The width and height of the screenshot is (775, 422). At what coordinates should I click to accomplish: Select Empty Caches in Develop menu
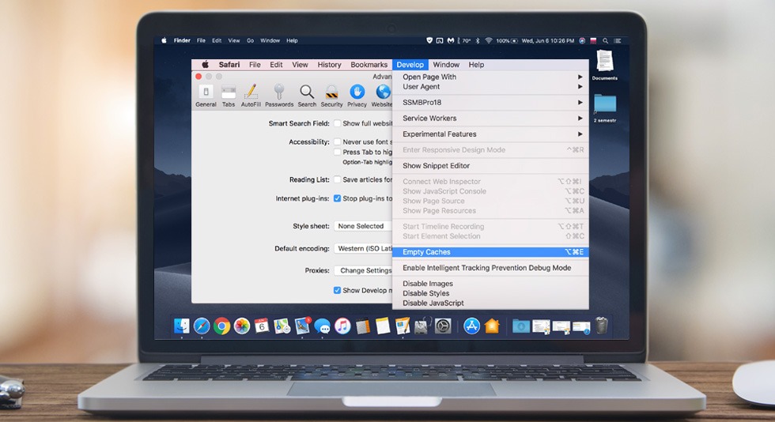click(490, 252)
